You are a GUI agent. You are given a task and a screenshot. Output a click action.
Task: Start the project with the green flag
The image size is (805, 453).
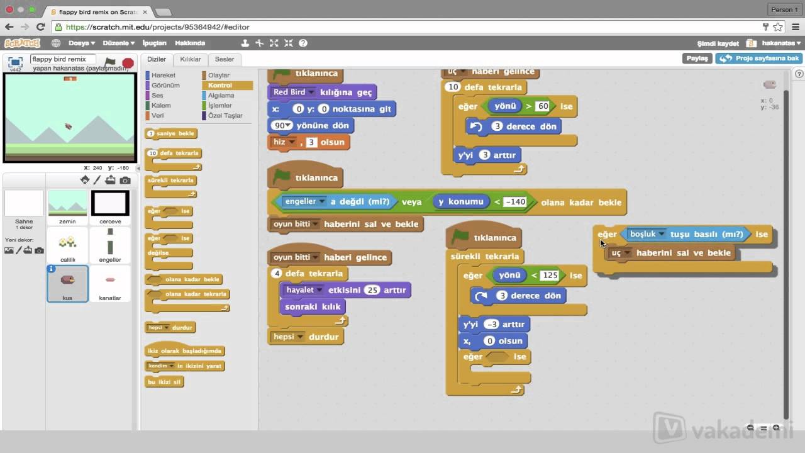click(x=110, y=63)
